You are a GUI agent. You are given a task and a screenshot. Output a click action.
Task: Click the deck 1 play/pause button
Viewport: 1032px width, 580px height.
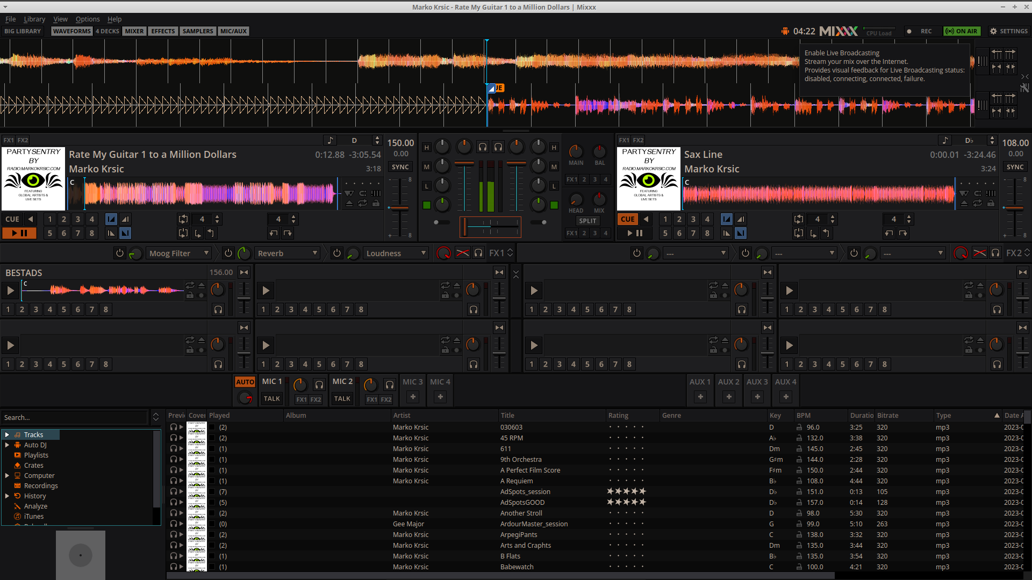pos(19,233)
